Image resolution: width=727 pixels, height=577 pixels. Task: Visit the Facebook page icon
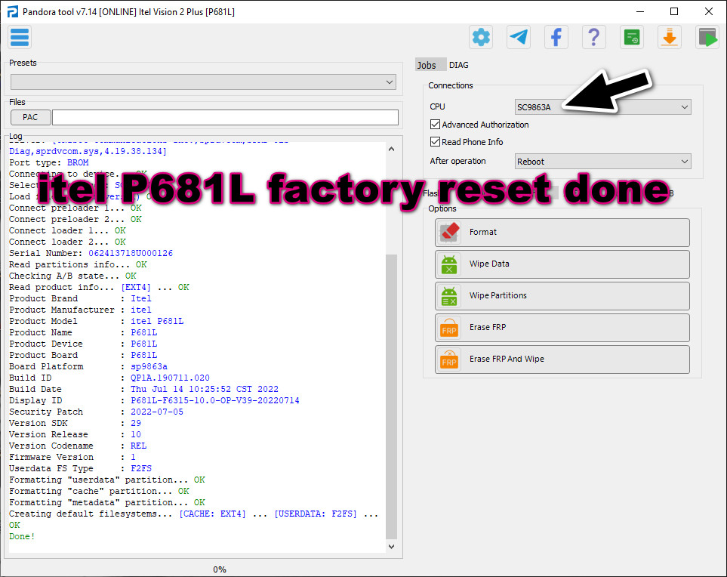click(x=556, y=36)
